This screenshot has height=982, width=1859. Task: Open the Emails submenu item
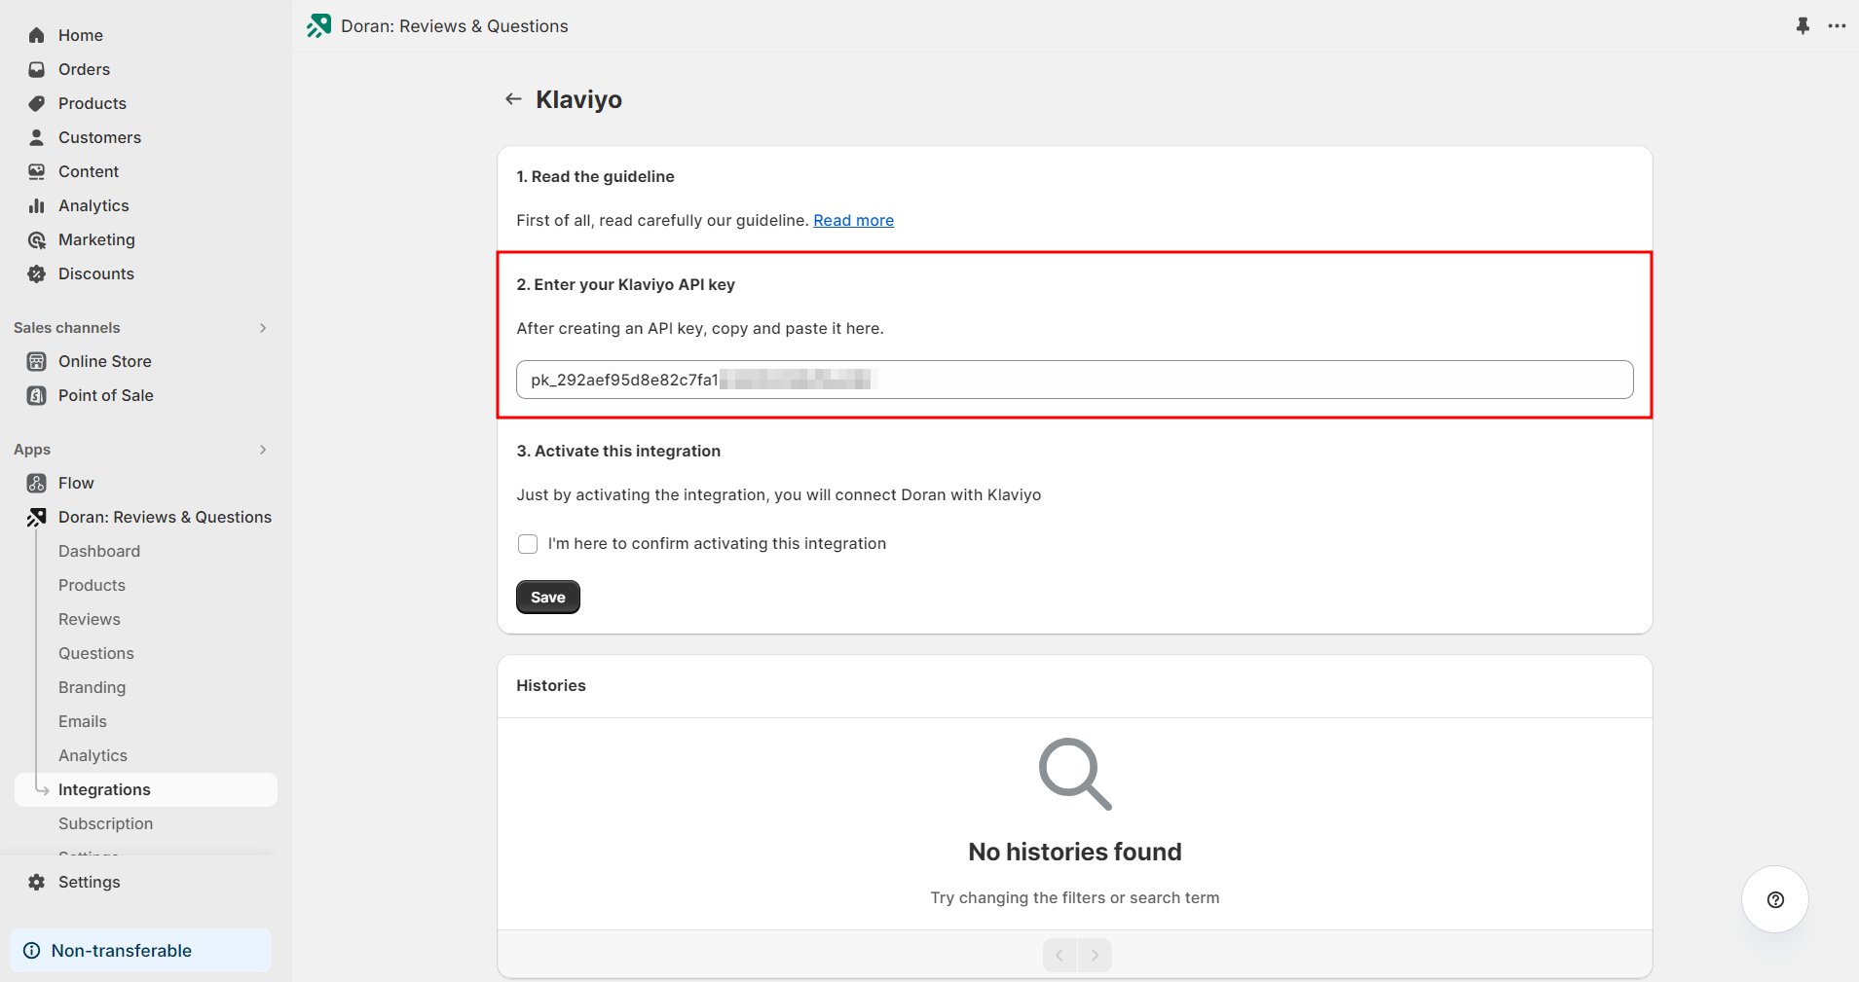click(83, 721)
